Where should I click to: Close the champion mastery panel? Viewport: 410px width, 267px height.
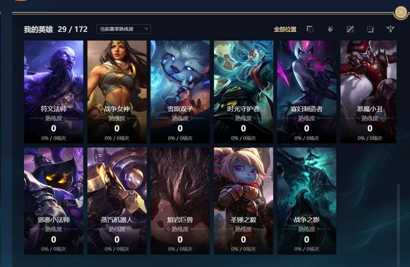tap(401, 12)
